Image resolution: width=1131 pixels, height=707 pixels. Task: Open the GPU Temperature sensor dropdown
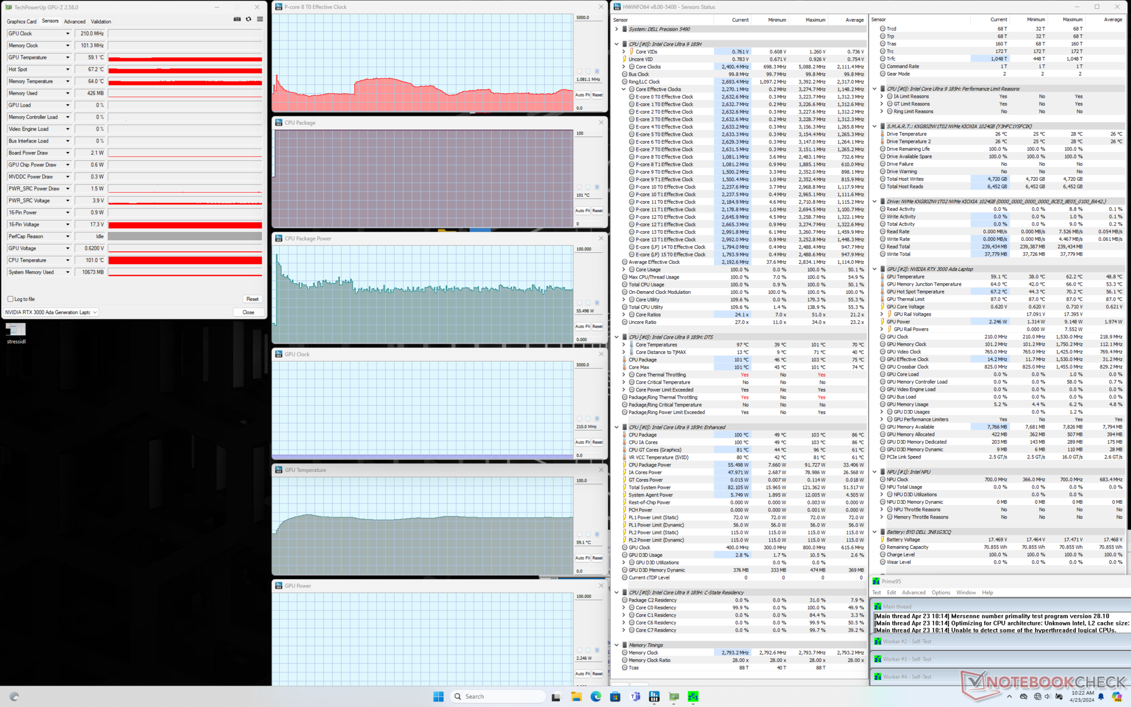[68, 58]
